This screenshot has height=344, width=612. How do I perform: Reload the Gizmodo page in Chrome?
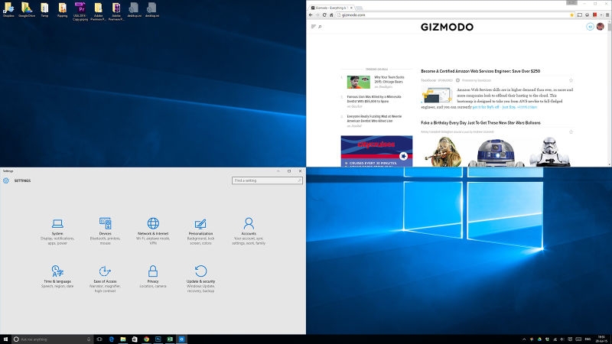324,15
